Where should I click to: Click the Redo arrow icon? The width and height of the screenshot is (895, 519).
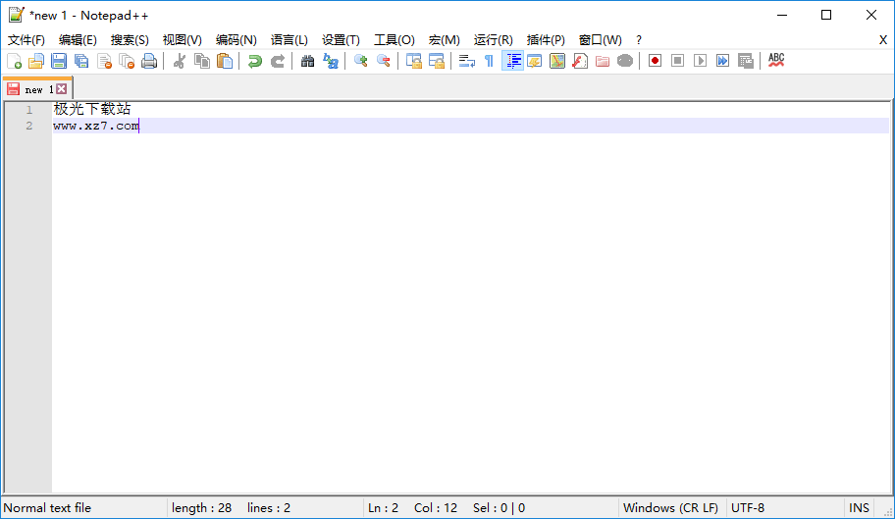coord(278,61)
